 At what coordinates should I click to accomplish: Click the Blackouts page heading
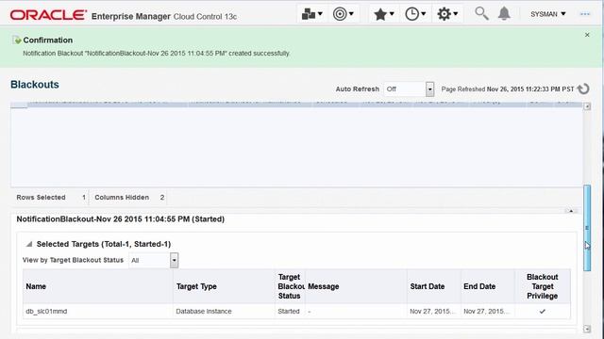[35, 85]
